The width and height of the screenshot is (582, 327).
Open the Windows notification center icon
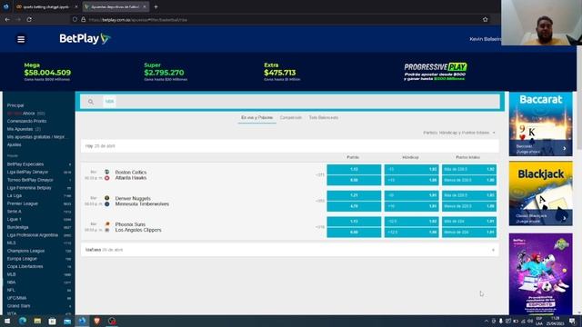tap(572, 321)
